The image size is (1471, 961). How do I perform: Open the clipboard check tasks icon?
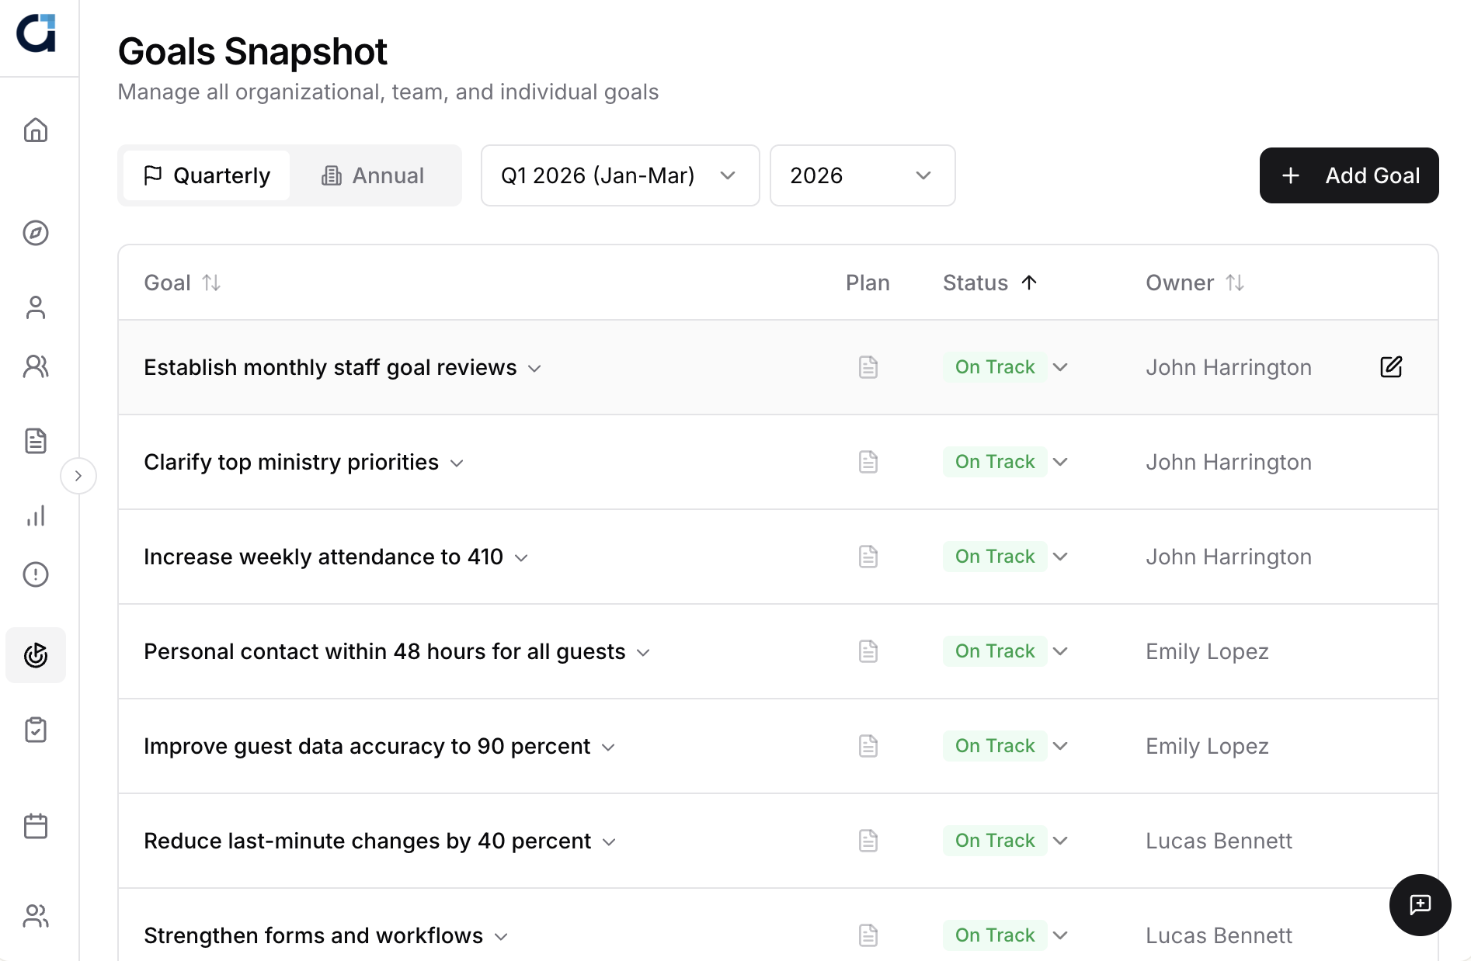(36, 730)
